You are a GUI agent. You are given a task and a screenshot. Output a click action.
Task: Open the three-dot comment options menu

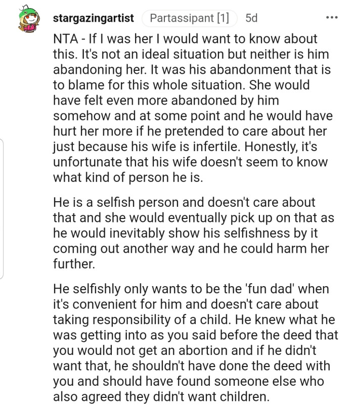(332, 18)
